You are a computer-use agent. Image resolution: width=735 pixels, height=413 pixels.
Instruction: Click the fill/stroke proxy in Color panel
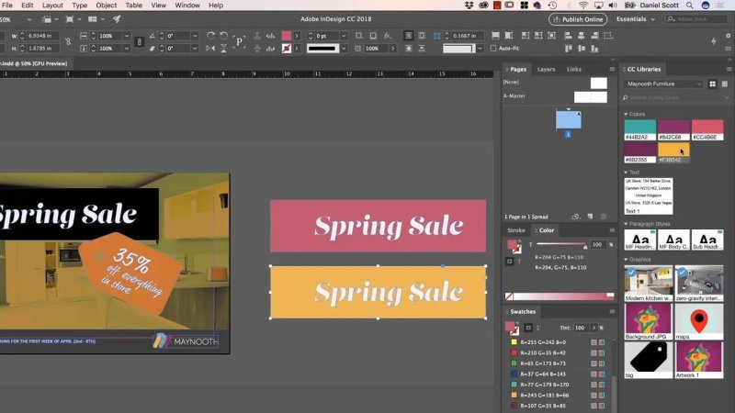tap(514, 246)
